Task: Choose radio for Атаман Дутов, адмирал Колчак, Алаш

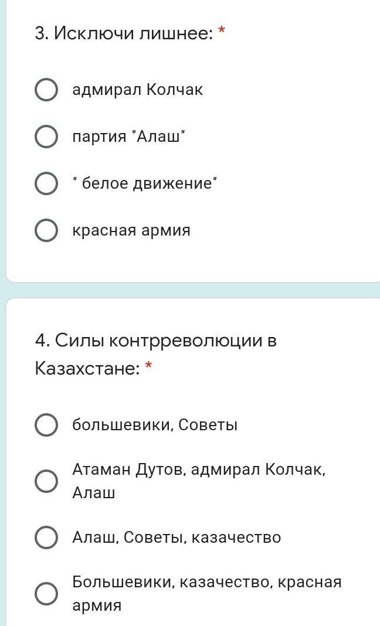Action: pos(46,481)
